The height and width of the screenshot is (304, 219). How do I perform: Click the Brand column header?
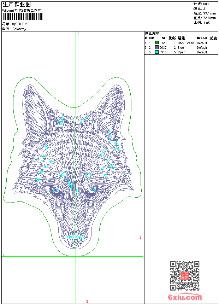pos(202,38)
